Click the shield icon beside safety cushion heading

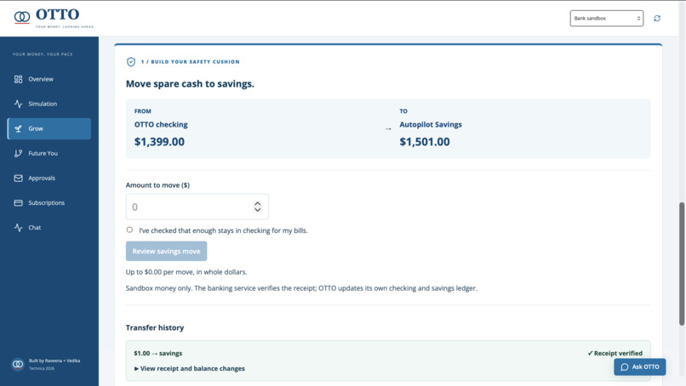(131, 62)
